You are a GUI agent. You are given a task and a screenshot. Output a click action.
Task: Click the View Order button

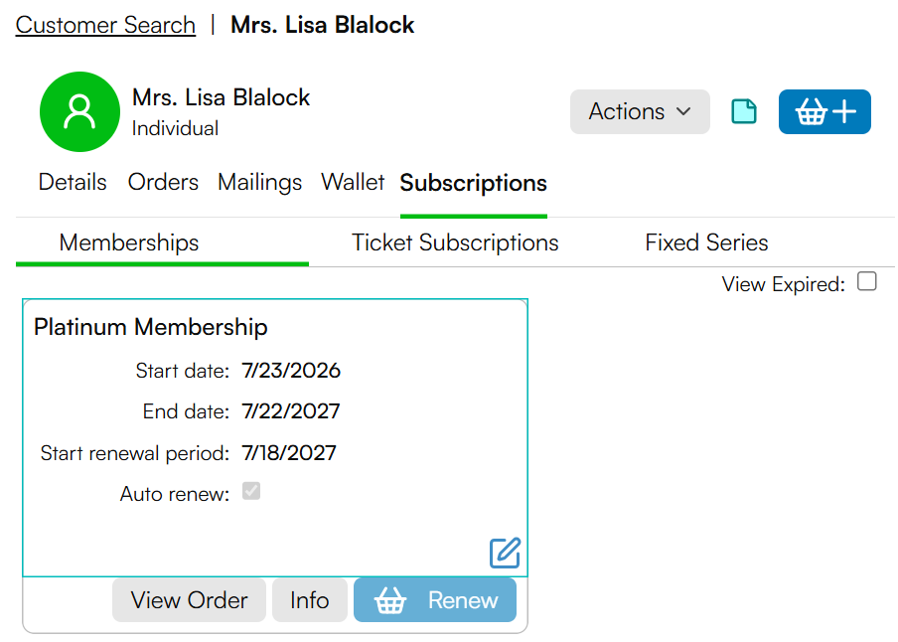tap(189, 600)
